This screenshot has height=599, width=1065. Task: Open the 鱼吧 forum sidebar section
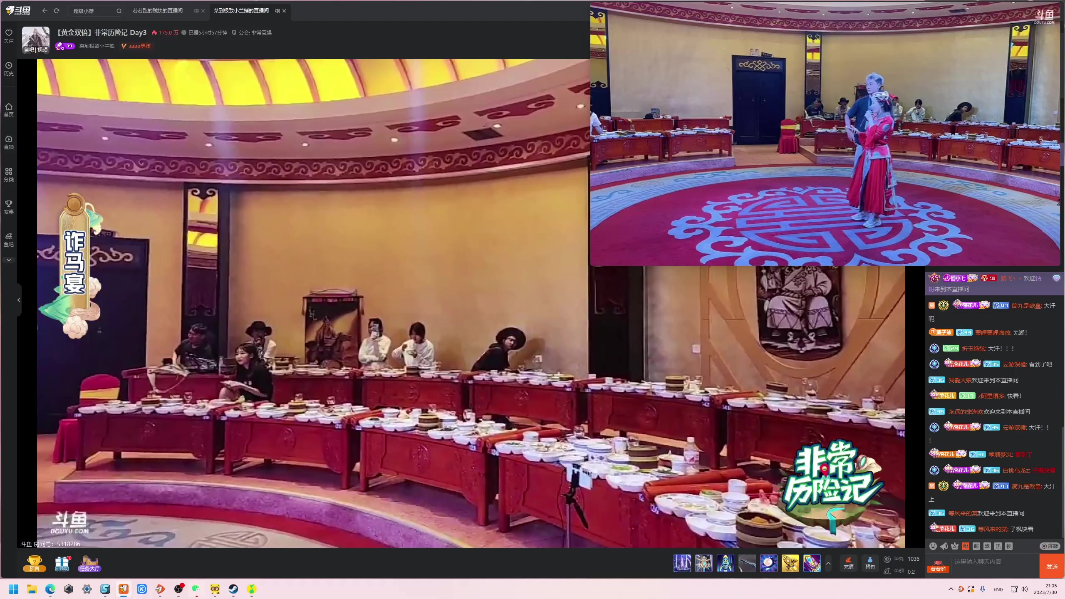pos(9,240)
